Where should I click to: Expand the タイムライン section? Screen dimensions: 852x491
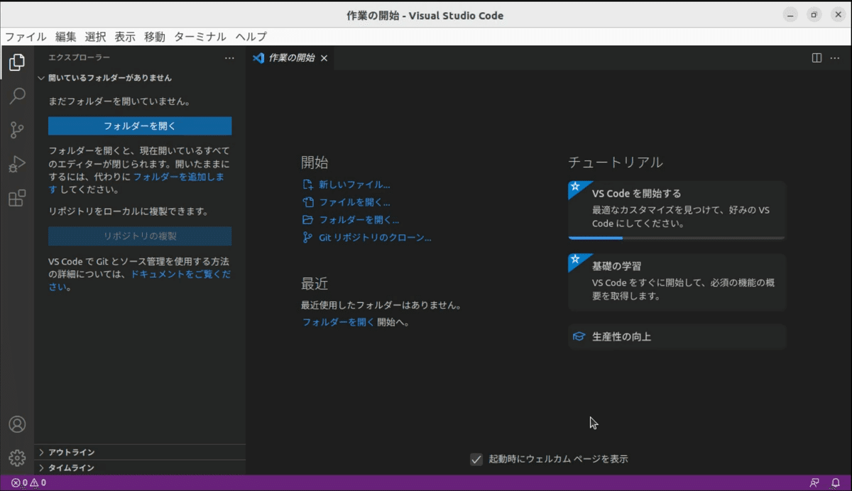coord(140,468)
